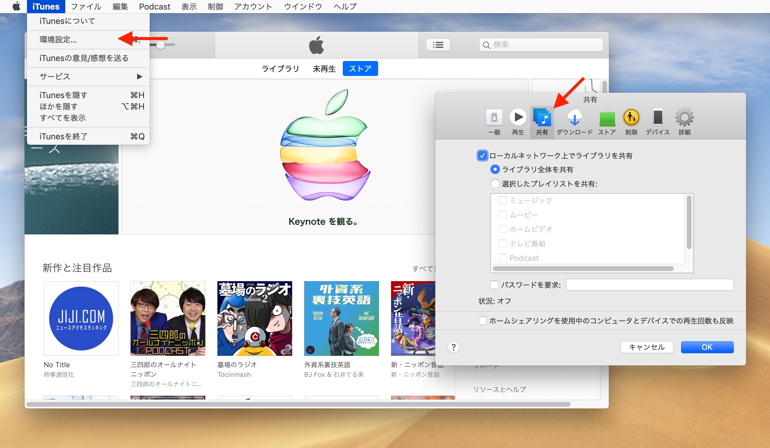Open 新・ニッポン昔話 podcast artwork
The width and height of the screenshot is (770, 448).
click(x=413, y=318)
